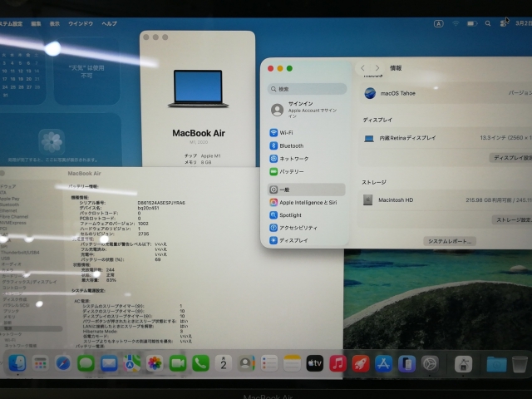Select Fibre Channel in System Information sidebar

pyautogui.click(x=14, y=216)
